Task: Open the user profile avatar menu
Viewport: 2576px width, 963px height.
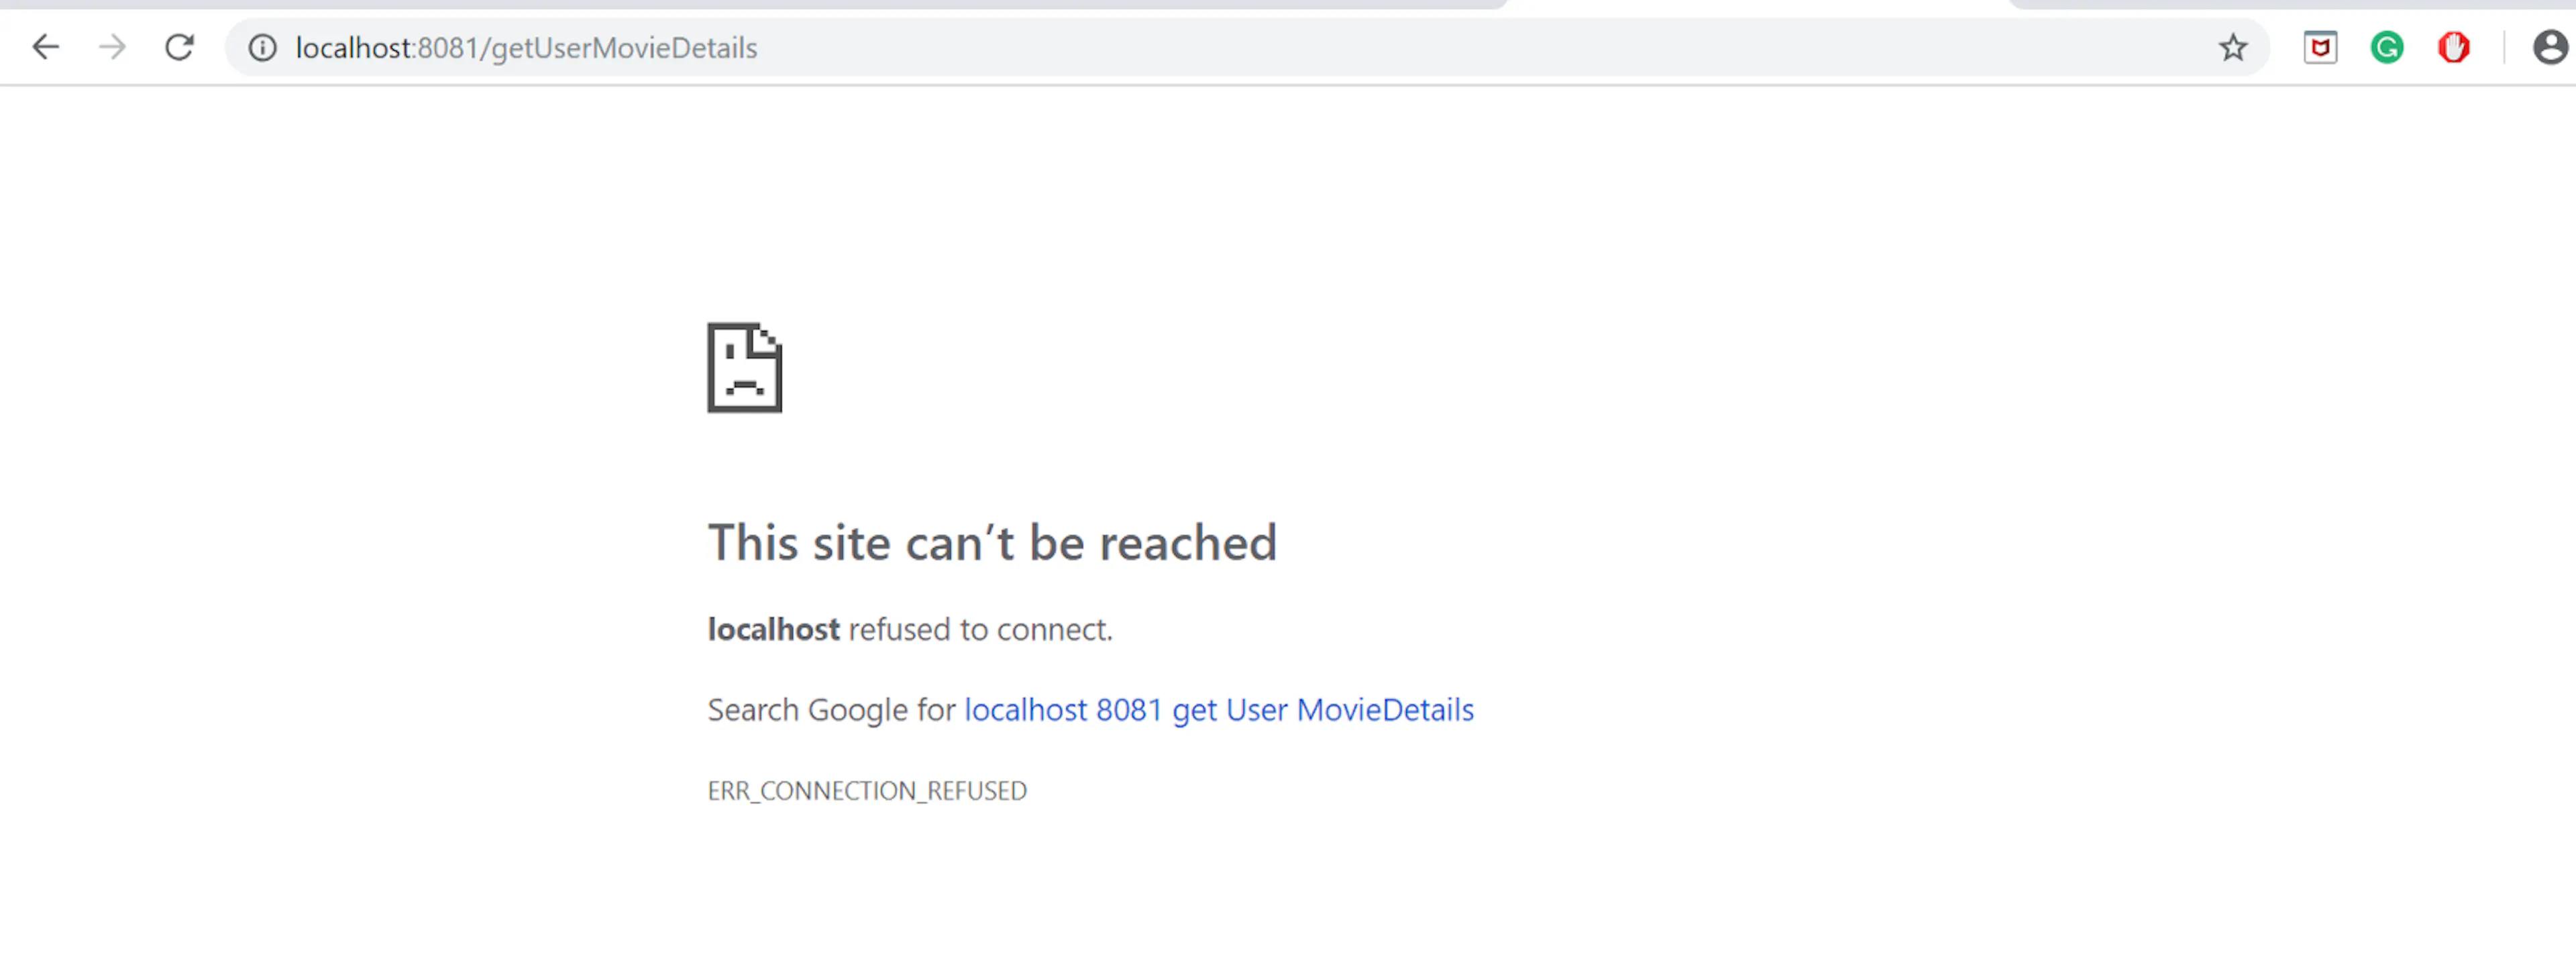Action: point(2550,48)
